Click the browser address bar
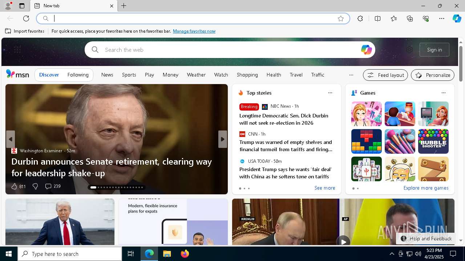The width and height of the screenshot is (465, 261). point(193,18)
